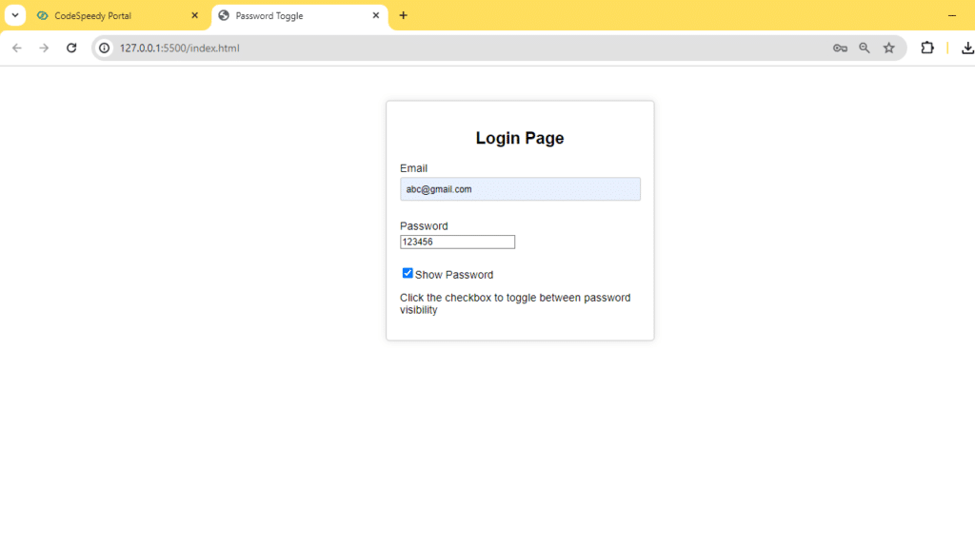Viewport: 975px width, 544px height.
Task: Uncheck the Show Password checkbox
Action: click(x=408, y=273)
